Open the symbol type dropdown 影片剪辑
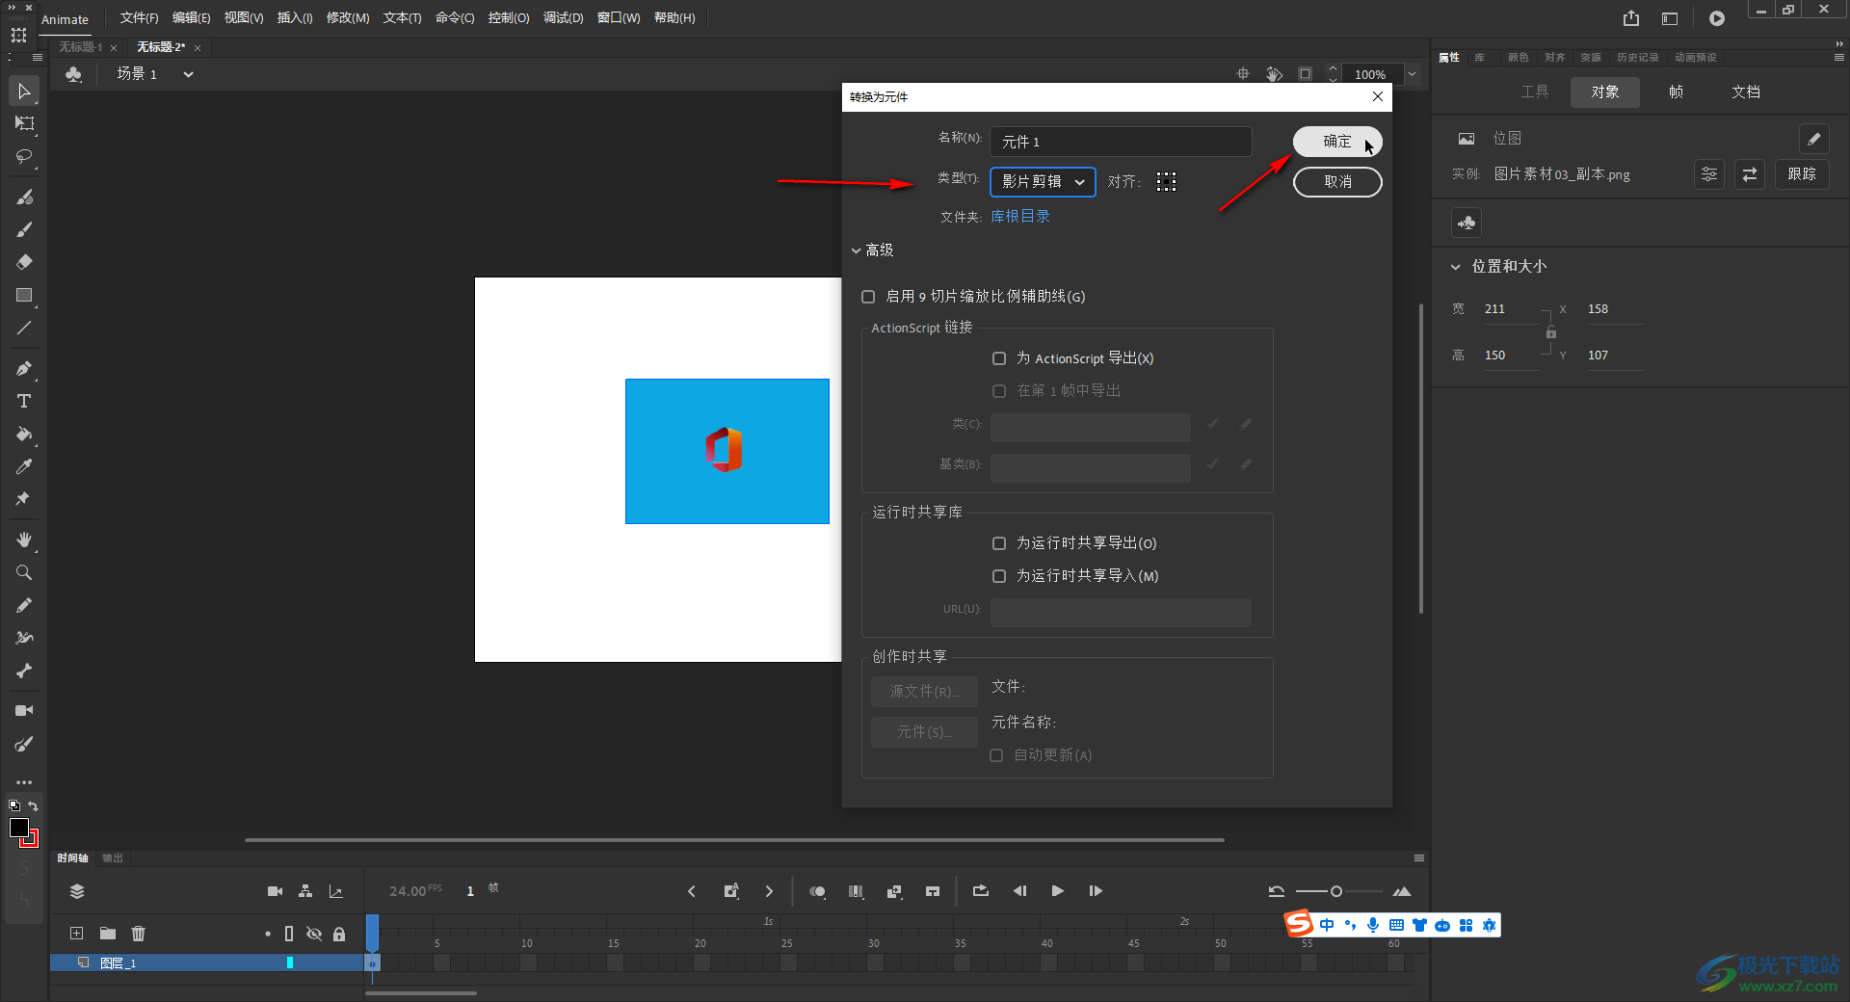 coord(1043,181)
